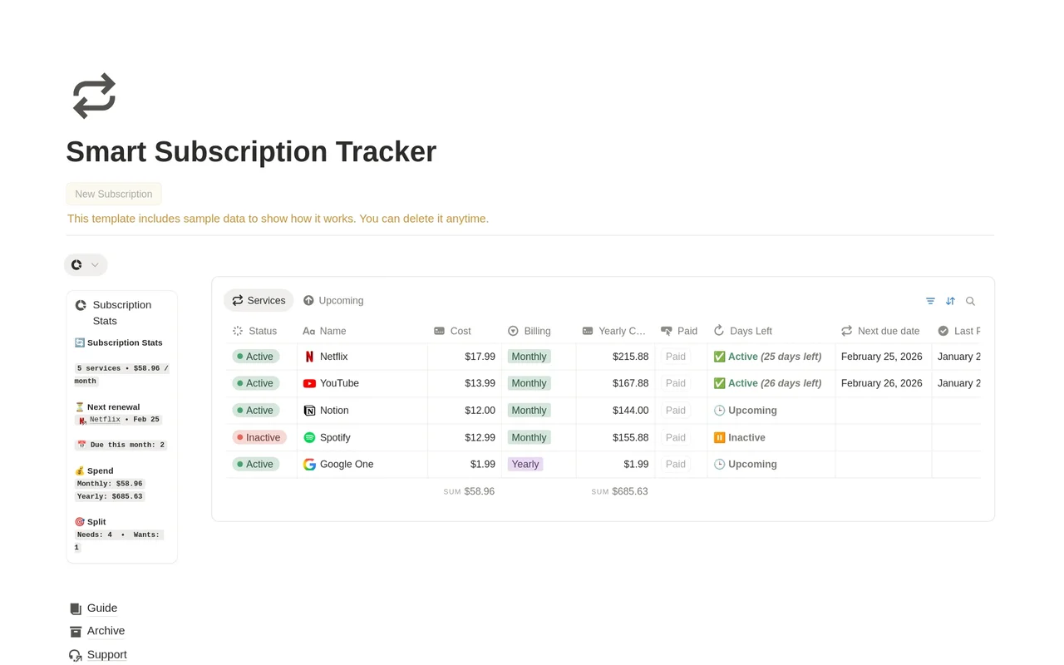Click the Spotify Paid button

[676, 437]
